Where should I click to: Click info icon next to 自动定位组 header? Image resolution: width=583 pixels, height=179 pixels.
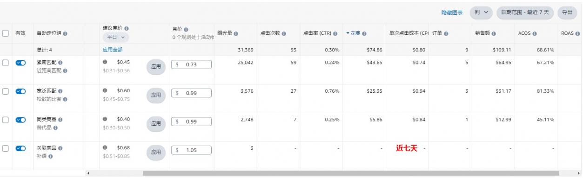point(65,34)
